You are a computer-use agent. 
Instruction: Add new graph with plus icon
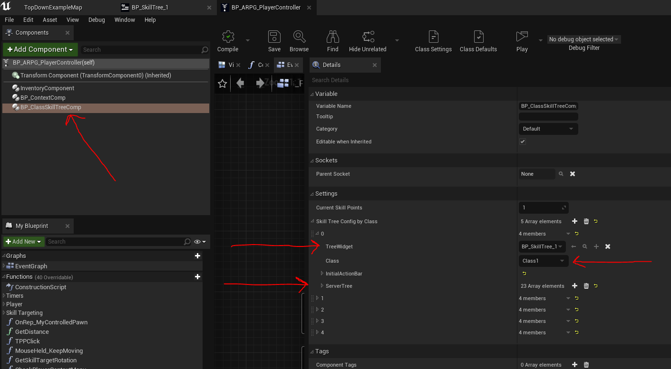click(197, 255)
